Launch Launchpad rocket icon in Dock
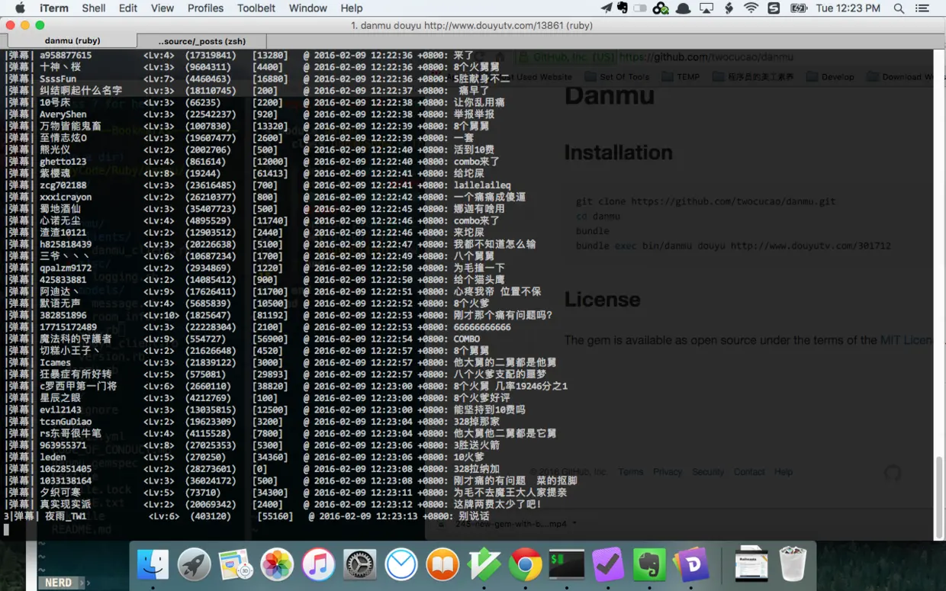 [x=195, y=565]
